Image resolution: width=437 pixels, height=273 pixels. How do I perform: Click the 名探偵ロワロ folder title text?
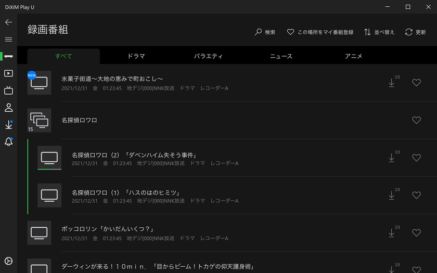pos(79,120)
